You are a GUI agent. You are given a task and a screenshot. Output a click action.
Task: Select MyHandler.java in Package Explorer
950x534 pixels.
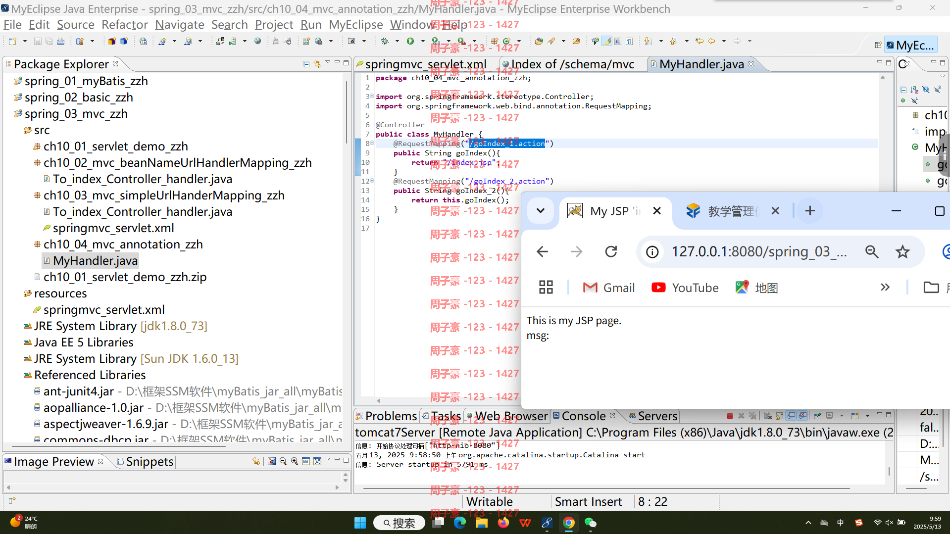[x=91, y=261]
